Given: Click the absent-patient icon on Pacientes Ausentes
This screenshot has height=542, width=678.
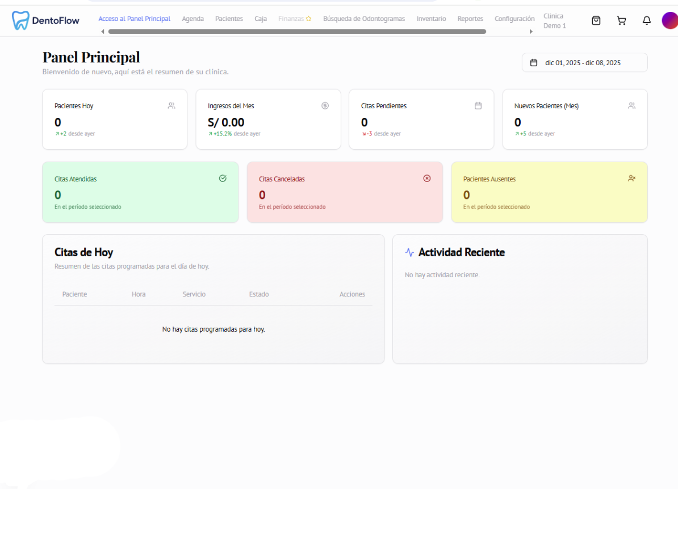Looking at the screenshot, I should [x=631, y=178].
